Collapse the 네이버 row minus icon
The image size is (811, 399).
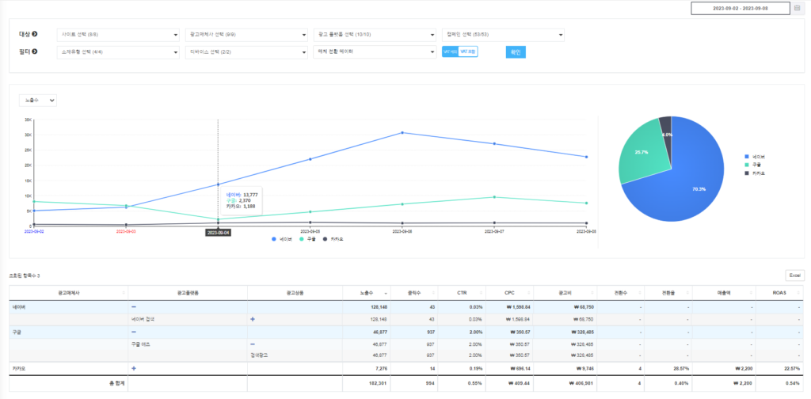point(133,306)
